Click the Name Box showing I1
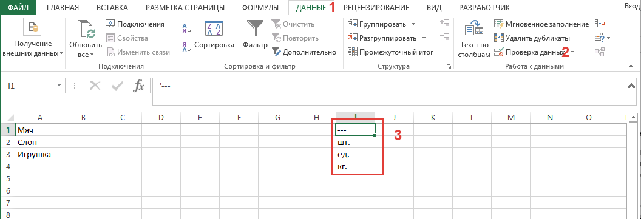 (29, 86)
